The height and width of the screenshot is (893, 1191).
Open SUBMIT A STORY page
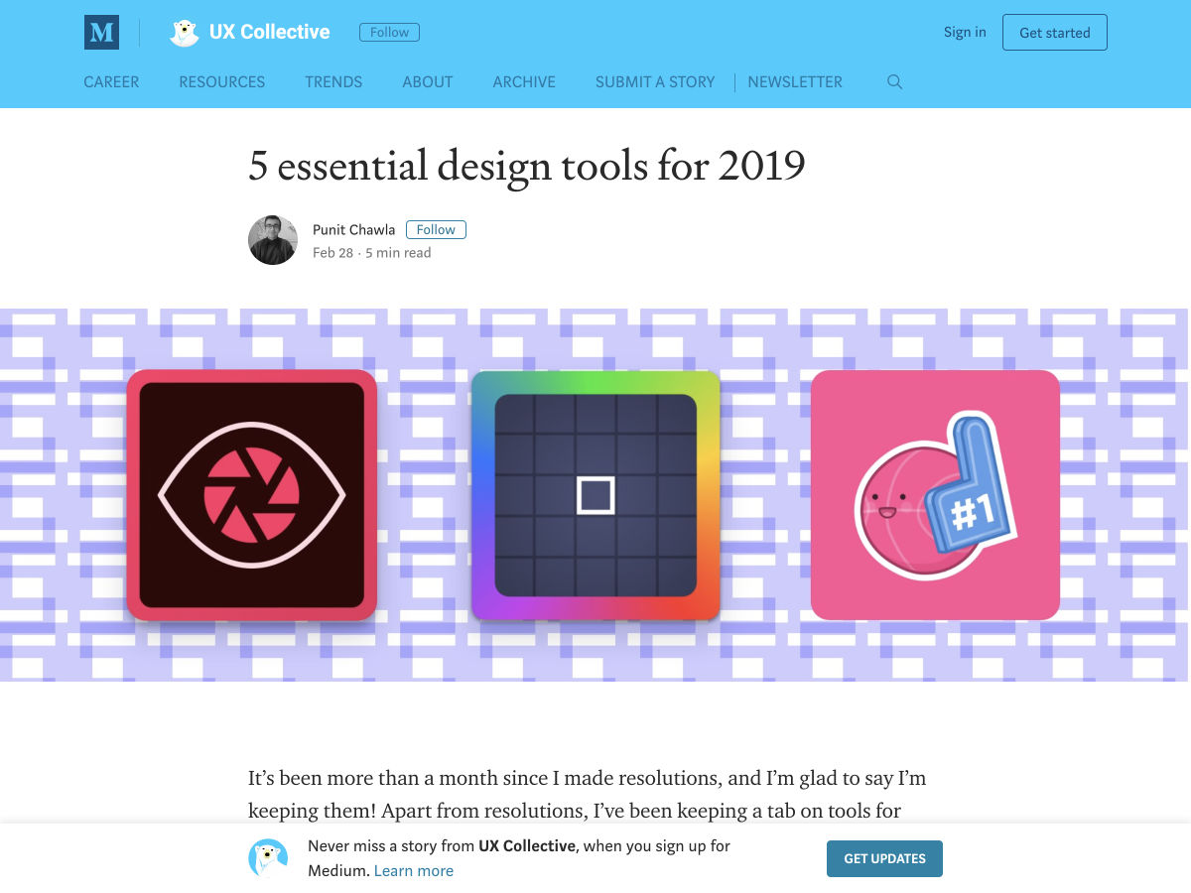tap(655, 82)
